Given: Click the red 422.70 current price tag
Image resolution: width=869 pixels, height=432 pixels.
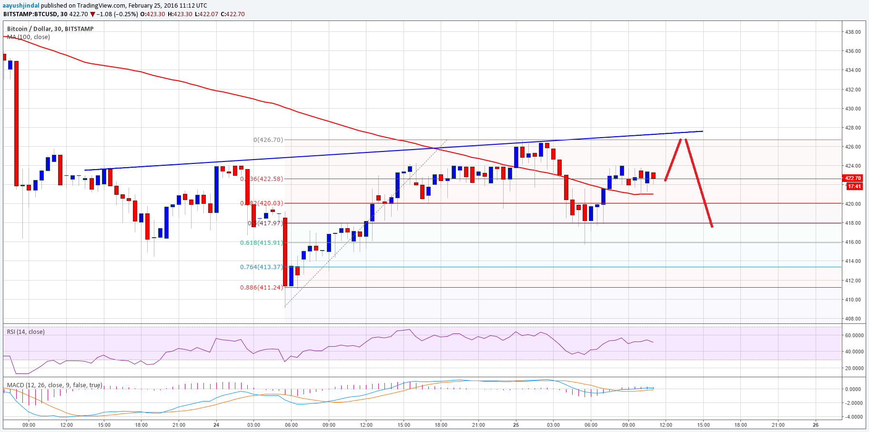Looking at the screenshot, I should pyautogui.click(x=852, y=179).
